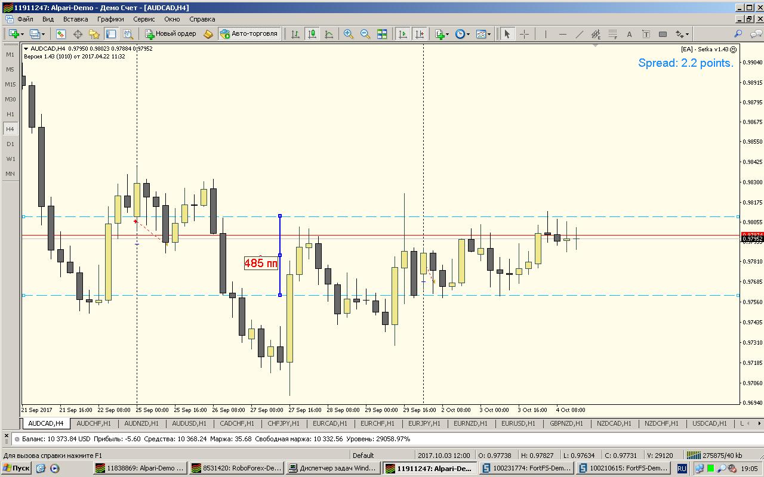Screen dimensions: 764x477
Task: Switch to 8531420: RoboForex taskbar window
Action: [x=236, y=468]
